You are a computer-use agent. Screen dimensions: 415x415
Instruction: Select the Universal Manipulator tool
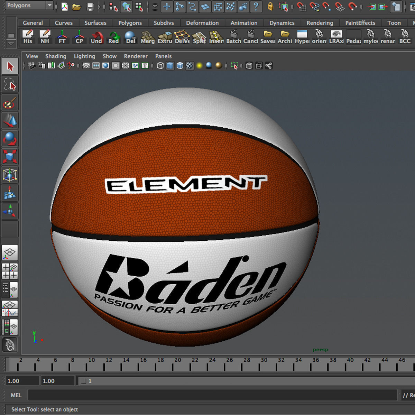(x=10, y=175)
